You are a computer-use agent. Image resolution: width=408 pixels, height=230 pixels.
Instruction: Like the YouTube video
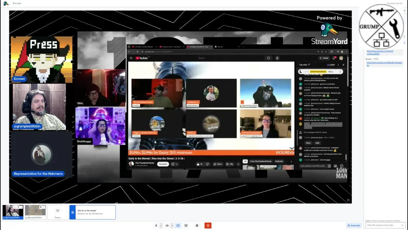200,164
